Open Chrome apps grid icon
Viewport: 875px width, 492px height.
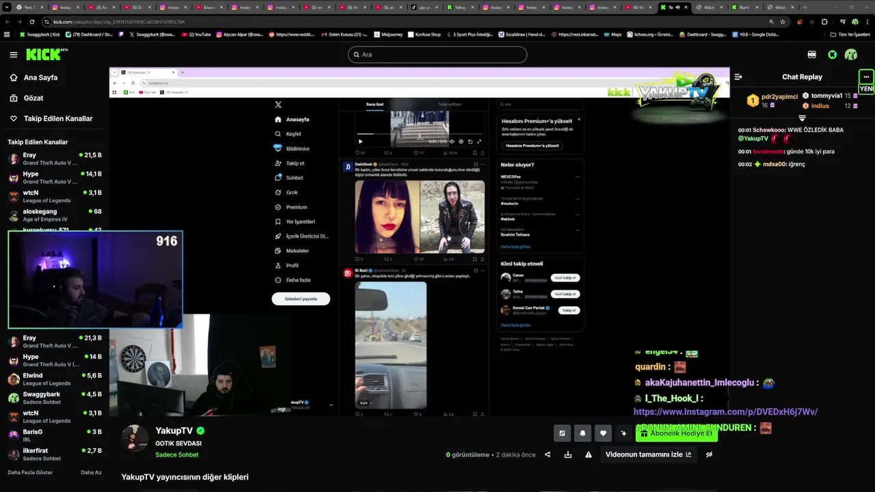[x=7, y=34]
